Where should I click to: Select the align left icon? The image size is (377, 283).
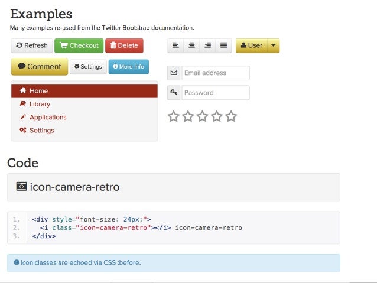click(x=175, y=45)
